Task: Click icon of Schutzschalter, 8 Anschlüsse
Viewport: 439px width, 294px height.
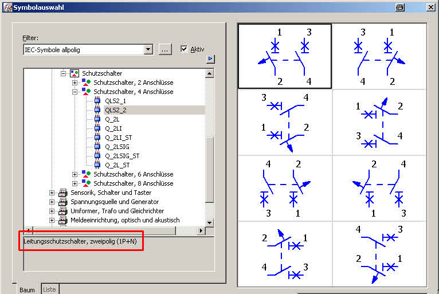Action: pyautogui.click(x=86, y=183)
